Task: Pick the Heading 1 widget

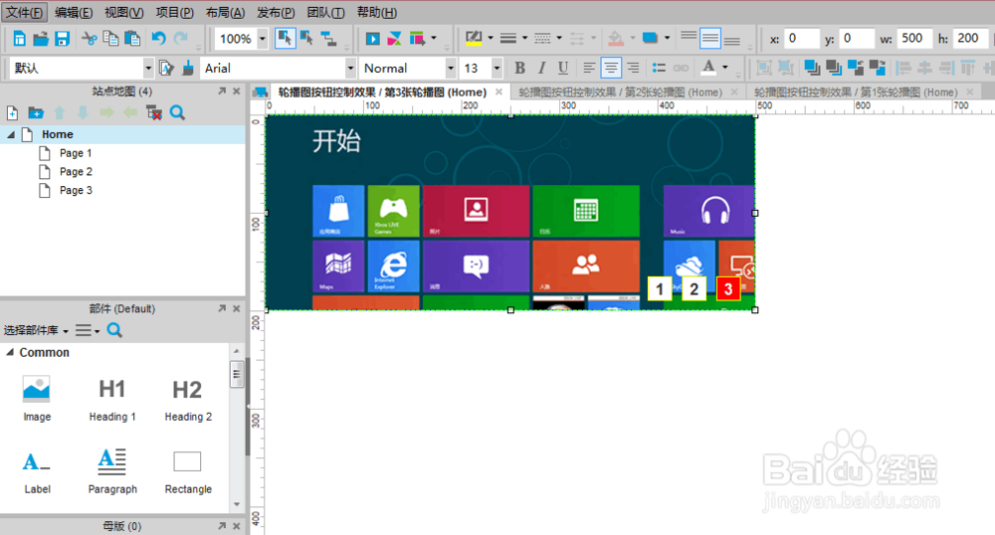Action: pyautogui.click(x=112, y=400)
